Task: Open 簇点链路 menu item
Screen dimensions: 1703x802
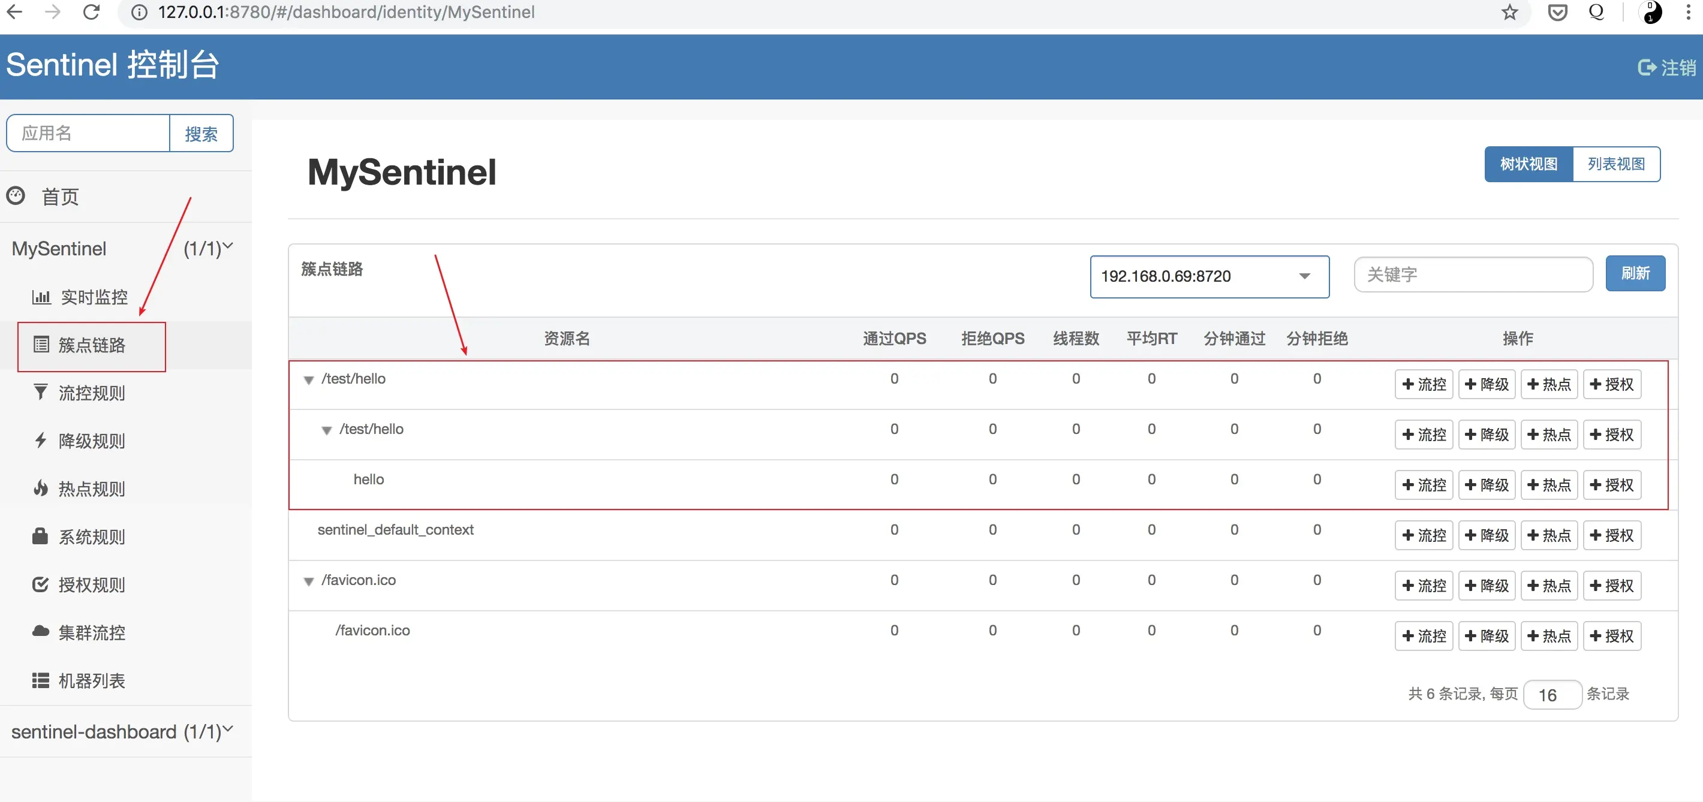Action: point(91,345)
